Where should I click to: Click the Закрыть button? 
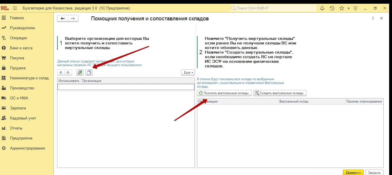click(x=374, y=172)
